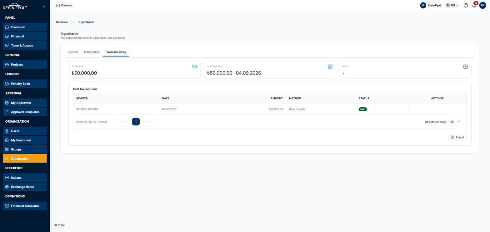Click the Total Paid wallet icon

pyautogui.click(x=195, y=67)
